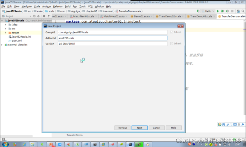Viewport: 246px width, 147px height.
Task: Click the Previous button
Action: pyautogui.click(x=122, y=128)
